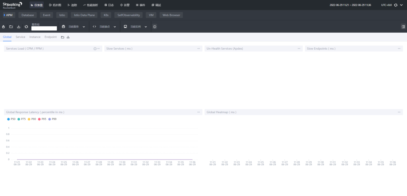Select the Web Browser dashboard group
The height and width of the screenshot is (196, 407).
[x=171, y=15]
